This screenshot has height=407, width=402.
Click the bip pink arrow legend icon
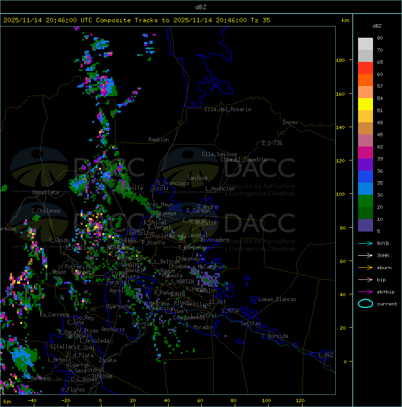tap(365, 279)
